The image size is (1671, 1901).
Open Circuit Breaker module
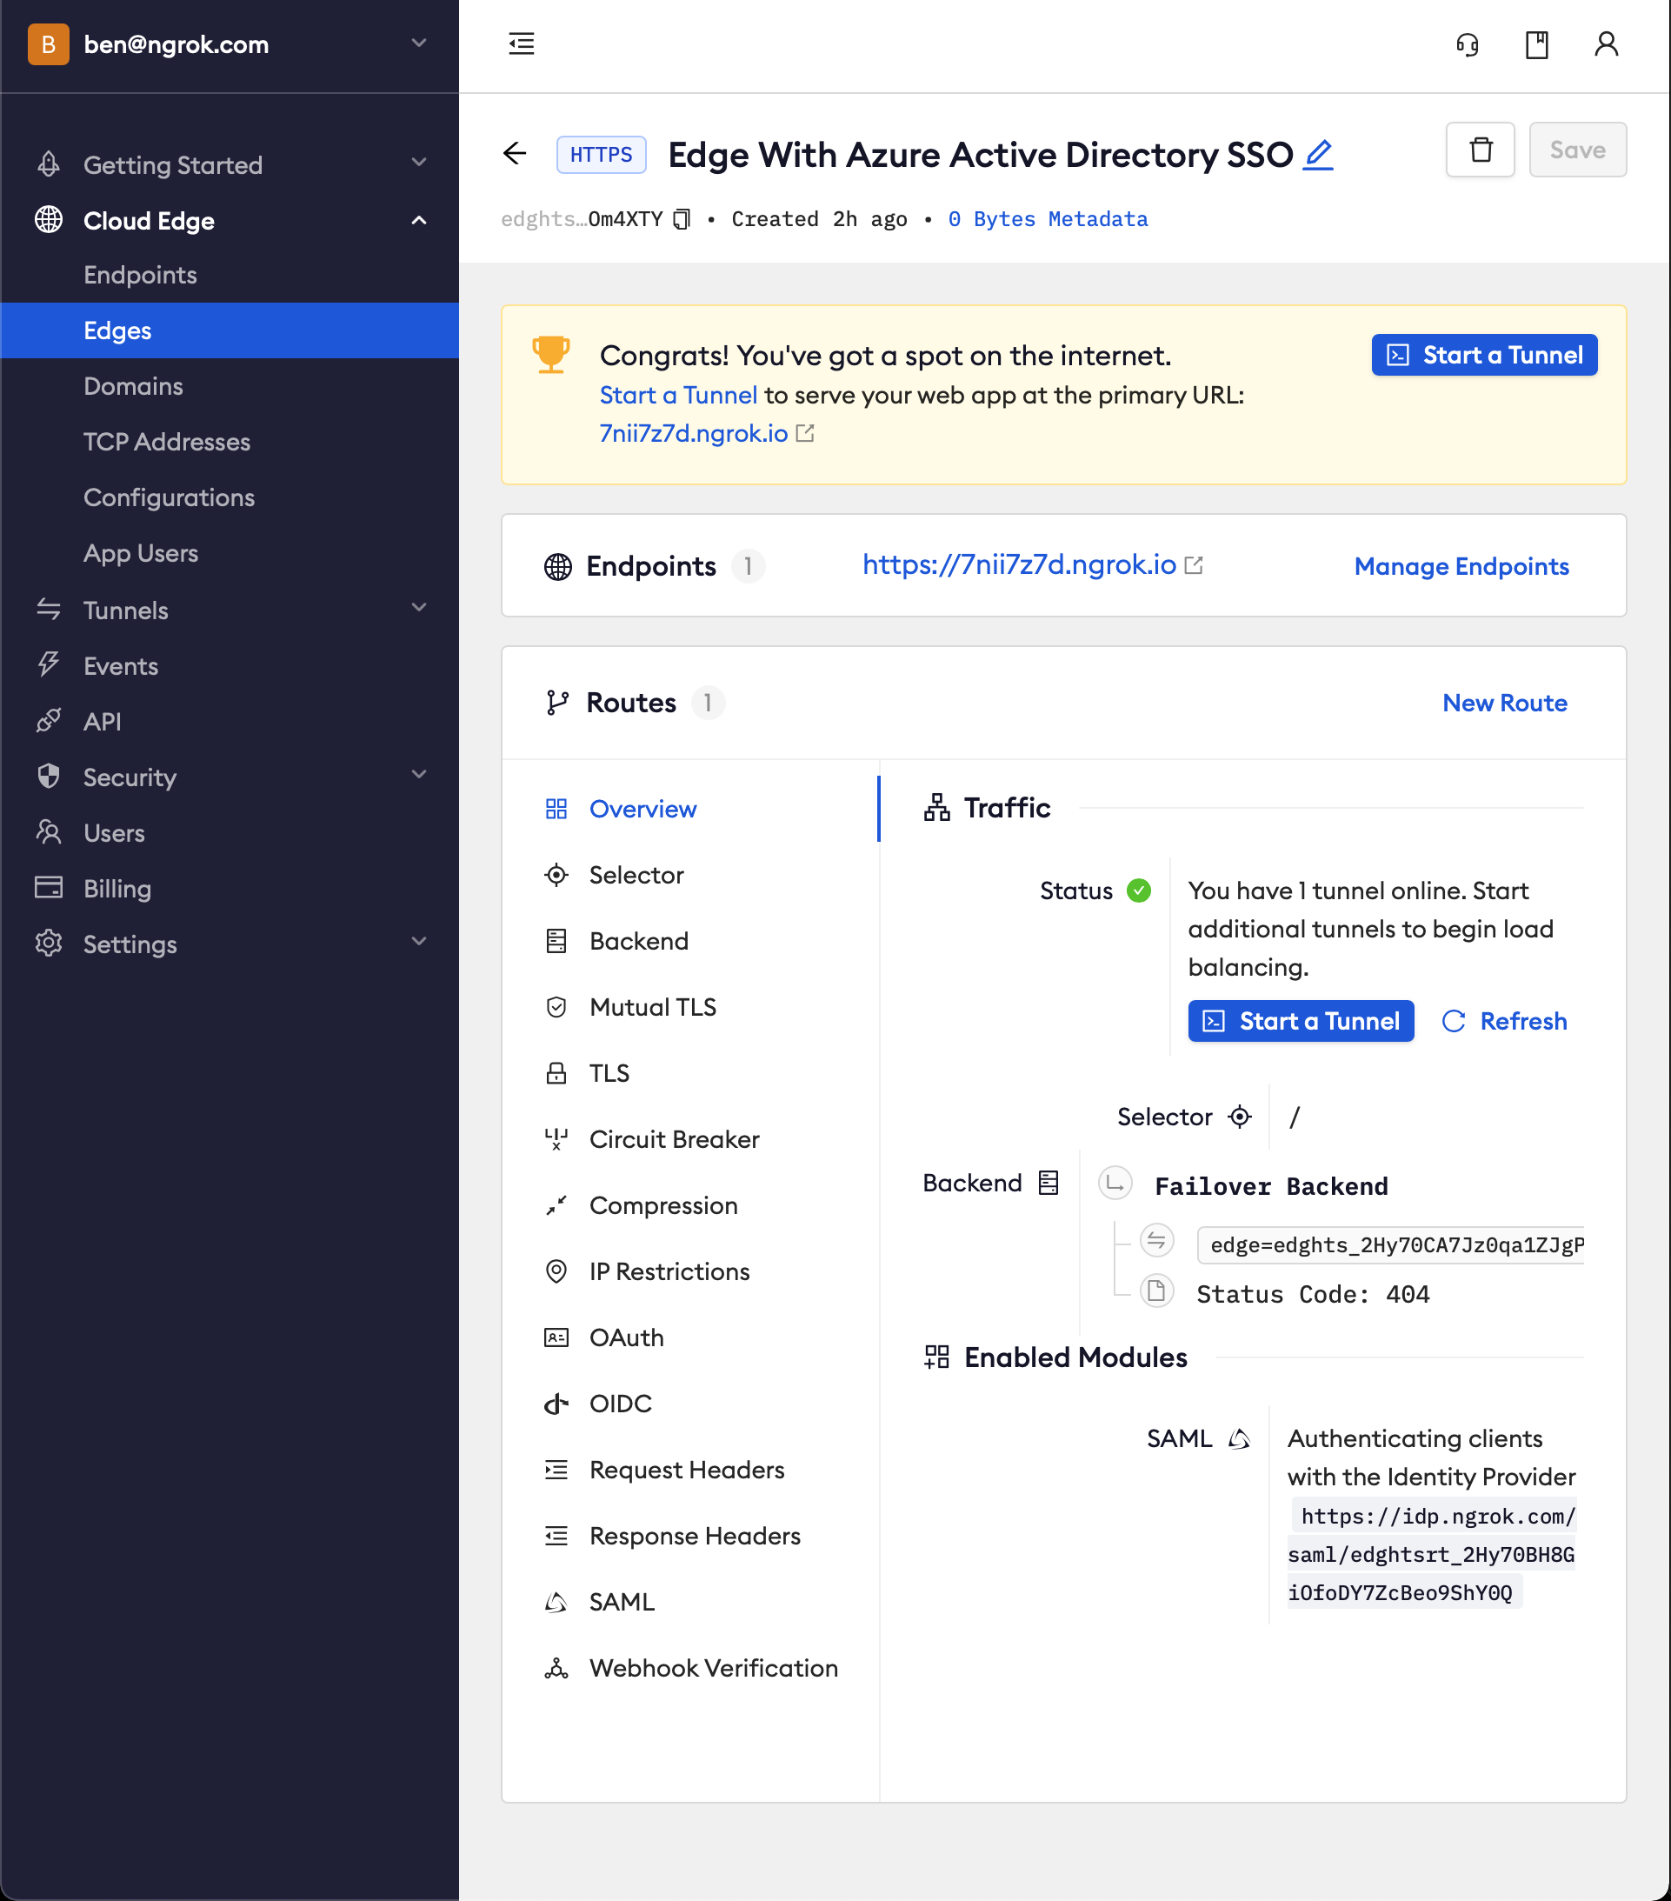coord(692,1138)
